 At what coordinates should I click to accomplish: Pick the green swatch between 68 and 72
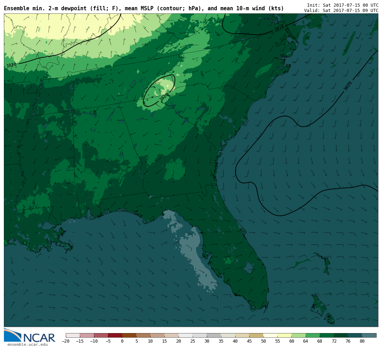(327, 335)
